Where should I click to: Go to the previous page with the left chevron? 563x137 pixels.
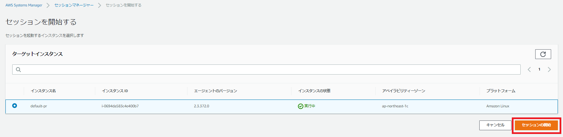pyautogui.click(x=529, y=70)
